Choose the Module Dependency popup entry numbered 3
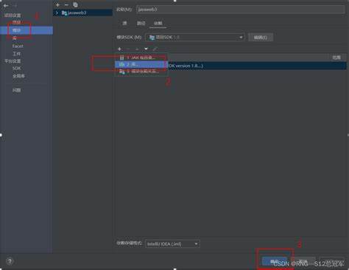This screenshot has width=349, height=270. (x=141, y=72)
